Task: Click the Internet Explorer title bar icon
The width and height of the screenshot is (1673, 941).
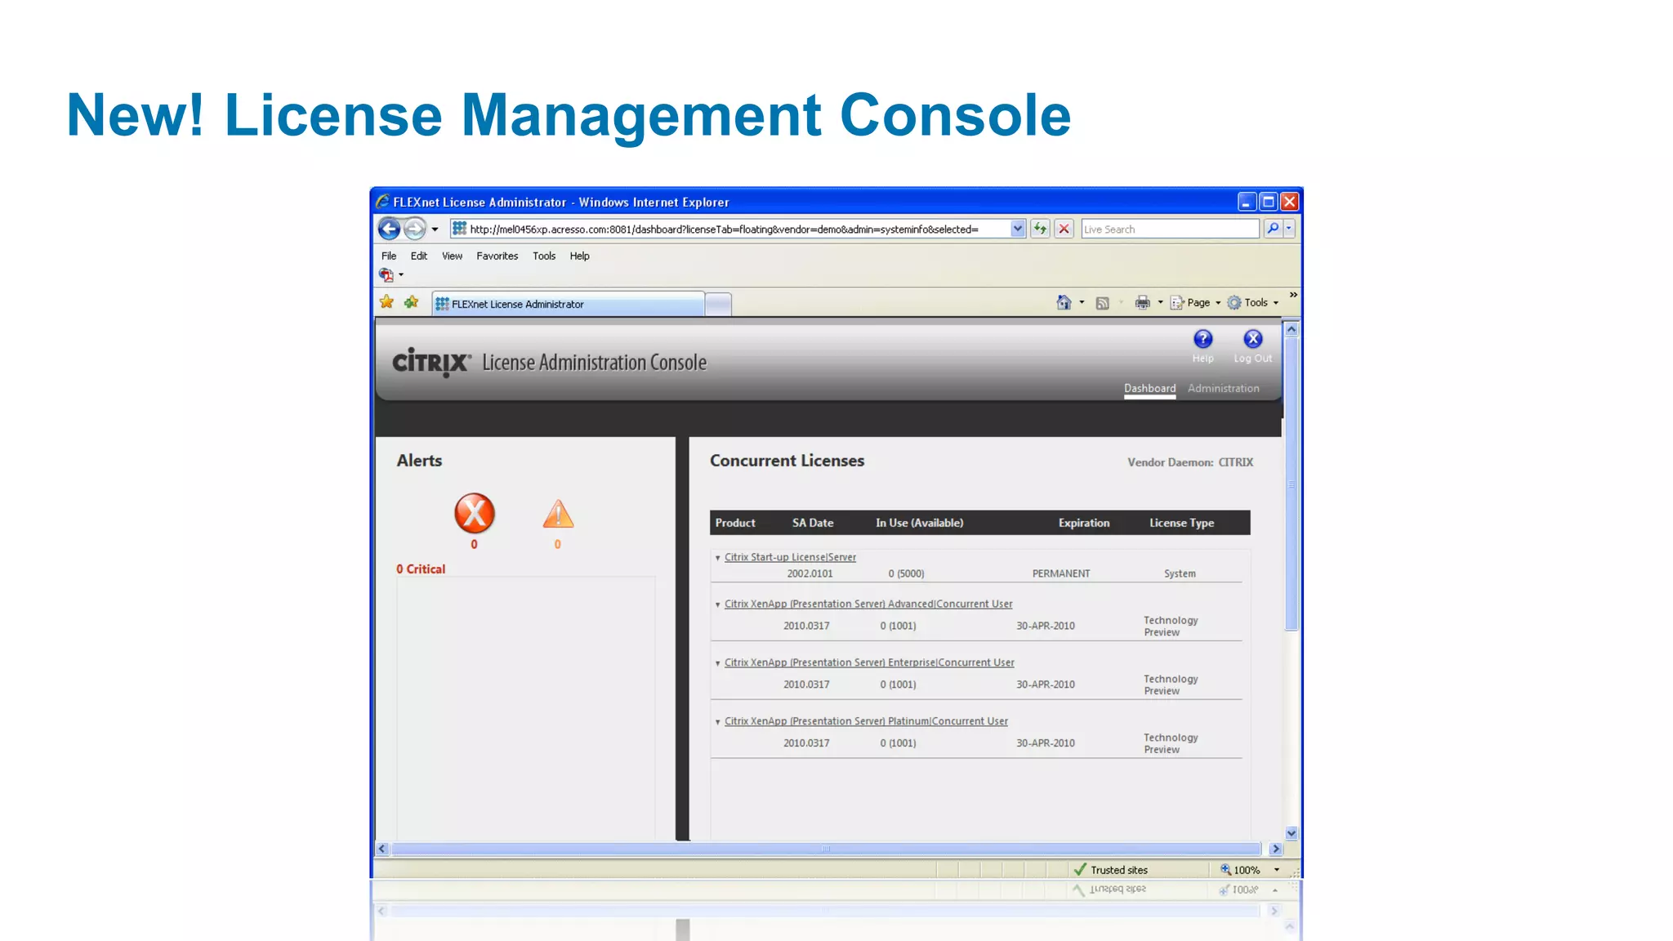Action: [382, 202]
